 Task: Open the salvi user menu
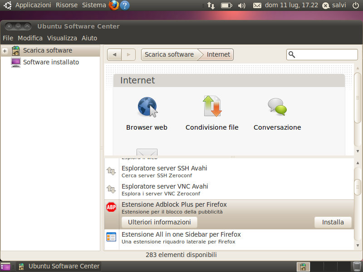[x=334, y=5]
